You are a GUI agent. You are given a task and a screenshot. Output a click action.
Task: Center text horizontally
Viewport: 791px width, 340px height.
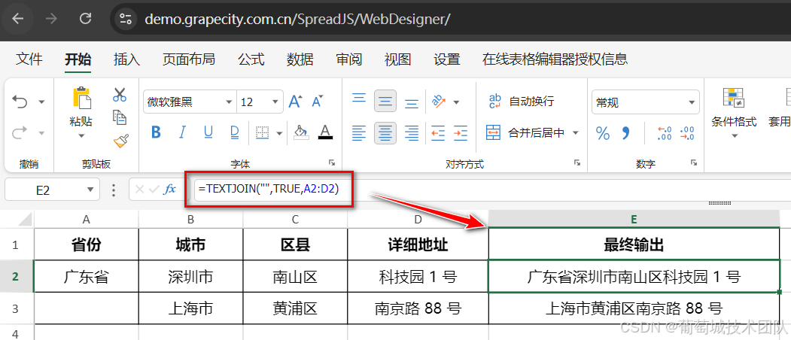pyautogui.click(x=385, y=133)
